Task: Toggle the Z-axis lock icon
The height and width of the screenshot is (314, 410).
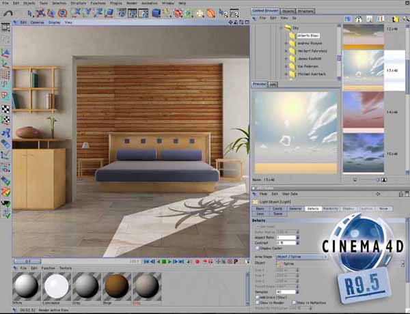Action: pyautogui.click(x=99, y=12)
